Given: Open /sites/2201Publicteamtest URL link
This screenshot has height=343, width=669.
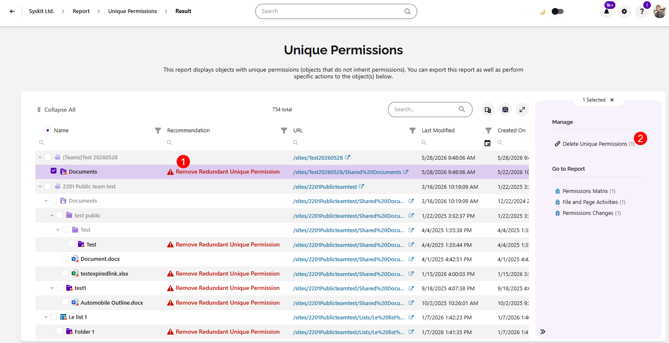Looking at the screenshot, I should pyautogui.click(x=325, y=187).
